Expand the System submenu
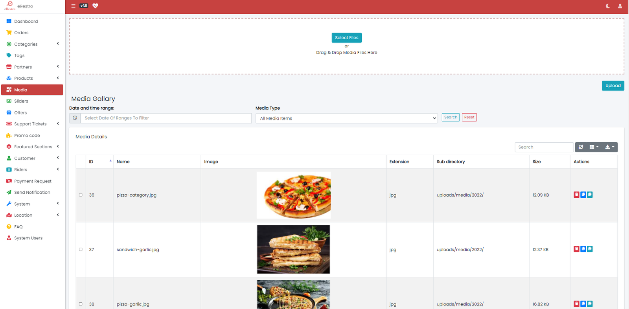Viewport: 629px width, 309px height. (32, 204)
